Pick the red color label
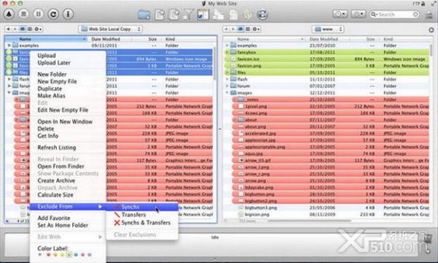The width and height of the screenshot is (438, 263). pos(48,255)
